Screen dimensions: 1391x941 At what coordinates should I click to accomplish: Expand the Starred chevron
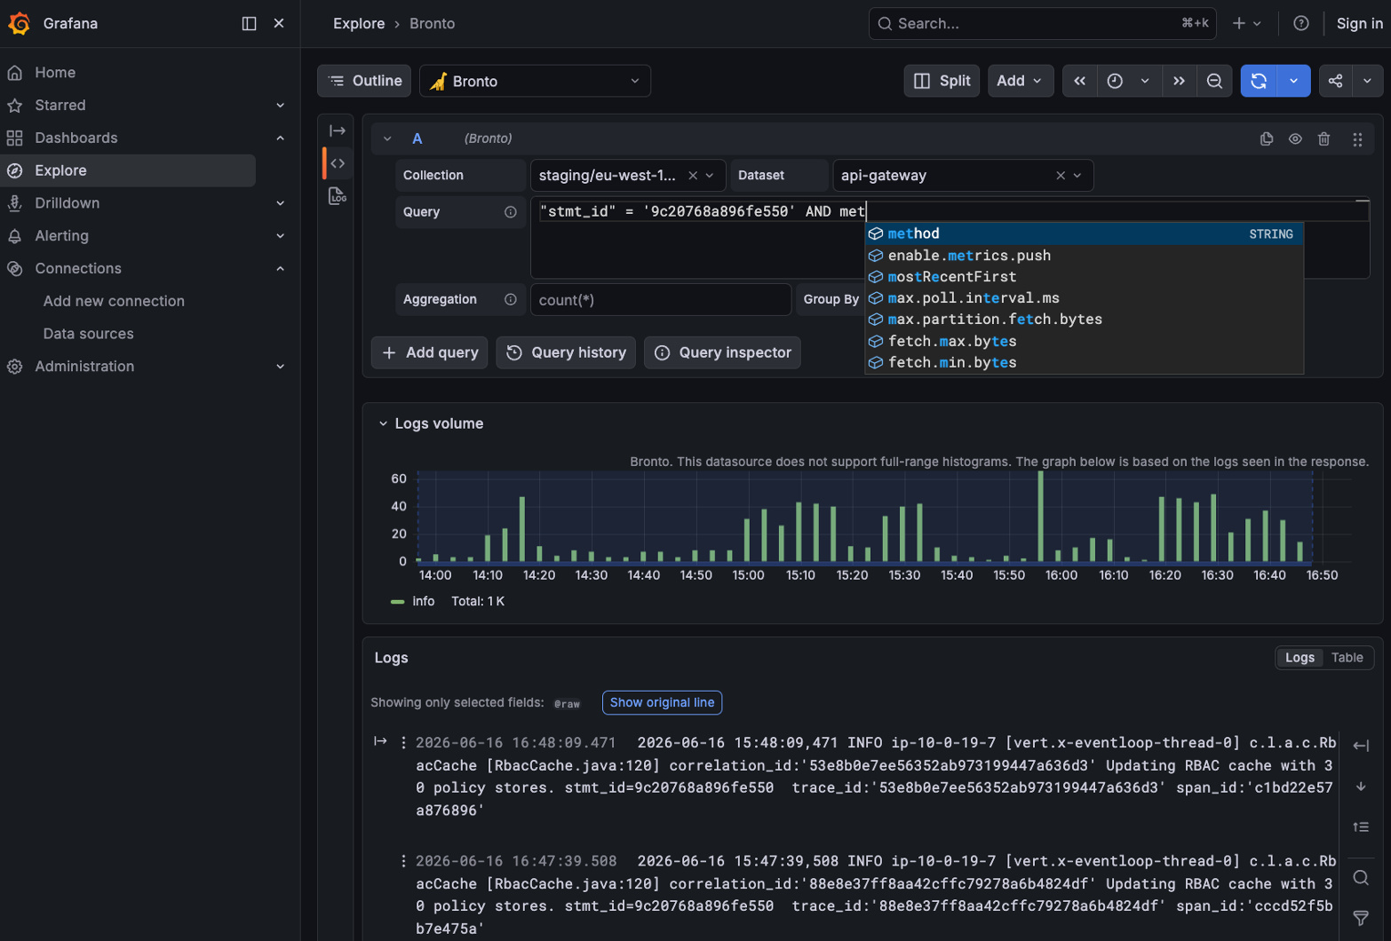coord(280,105)
